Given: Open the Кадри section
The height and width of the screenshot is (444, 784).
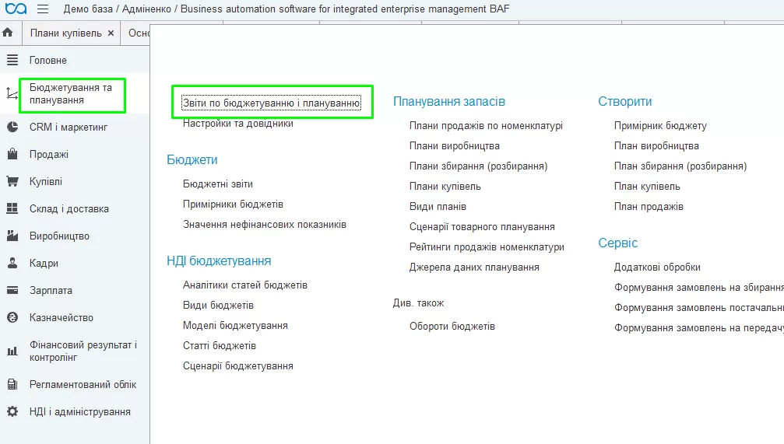Looking at the screenshot, I should coord(44,263).
